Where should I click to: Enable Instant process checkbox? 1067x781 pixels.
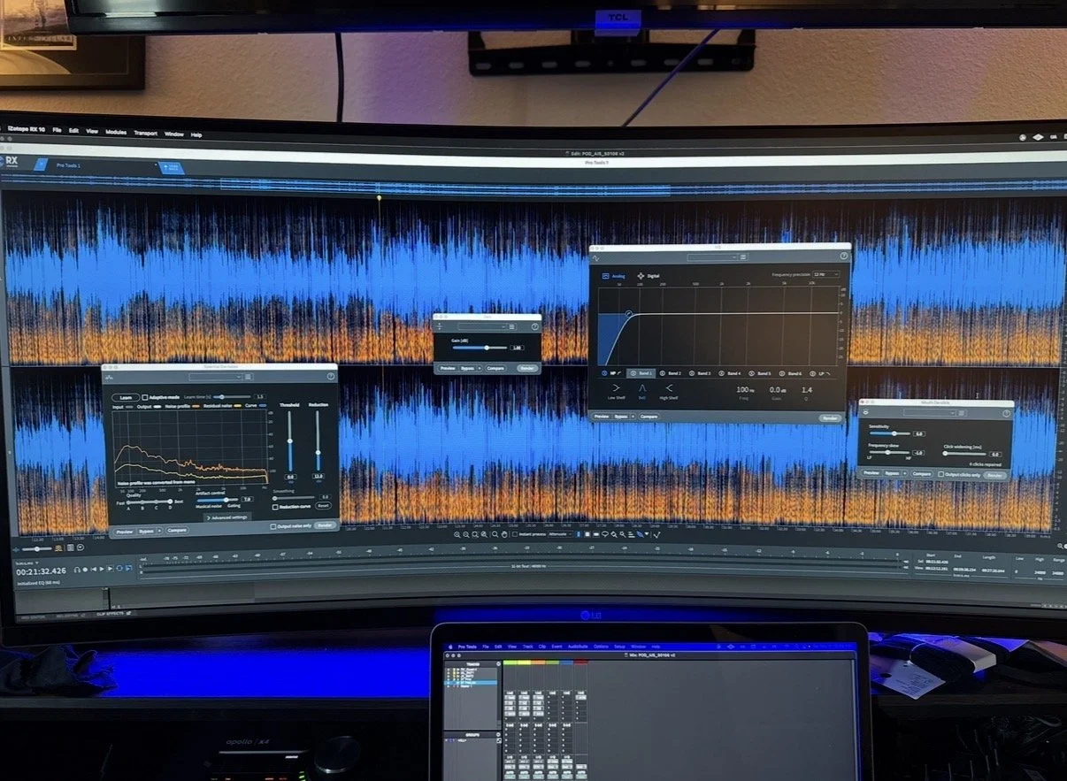click(515, 534)
